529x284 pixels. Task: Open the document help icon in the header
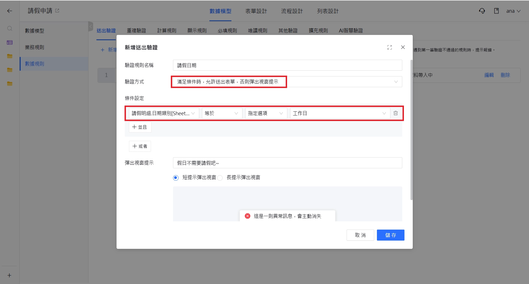pyautogui.click(x=496, y=11)
